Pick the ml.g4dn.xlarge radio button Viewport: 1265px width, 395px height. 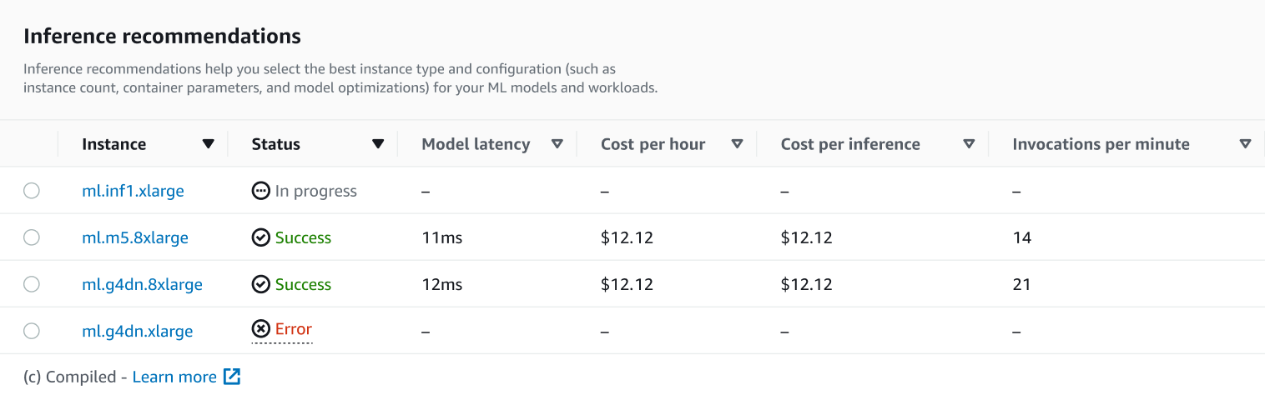32,331
